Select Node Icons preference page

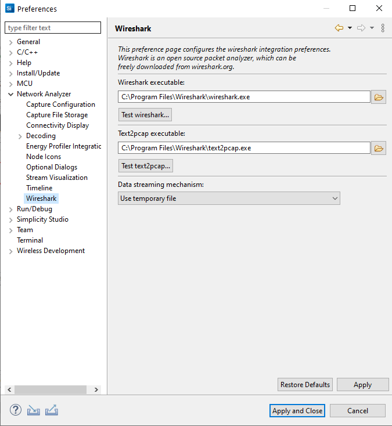click(x=44, y=157)
